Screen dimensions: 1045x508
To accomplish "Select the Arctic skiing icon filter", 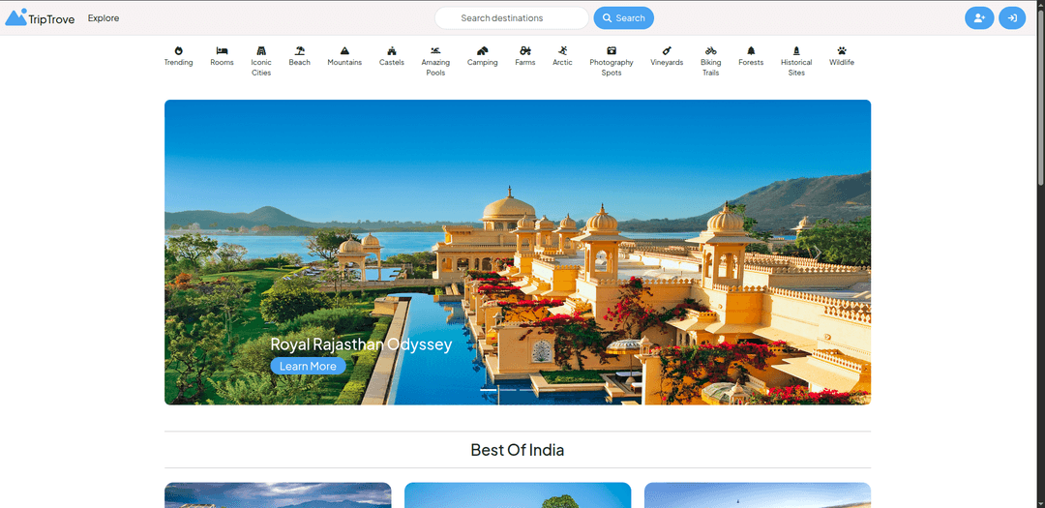I will (562, 55).
